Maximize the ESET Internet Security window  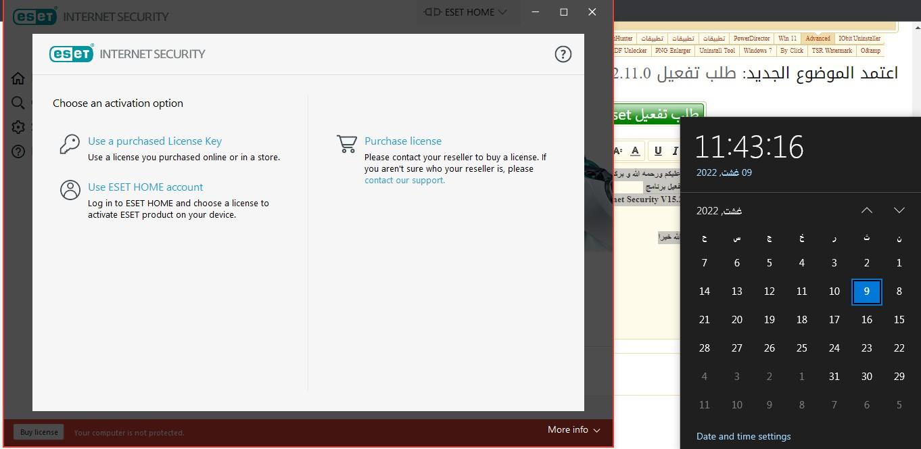564,12
